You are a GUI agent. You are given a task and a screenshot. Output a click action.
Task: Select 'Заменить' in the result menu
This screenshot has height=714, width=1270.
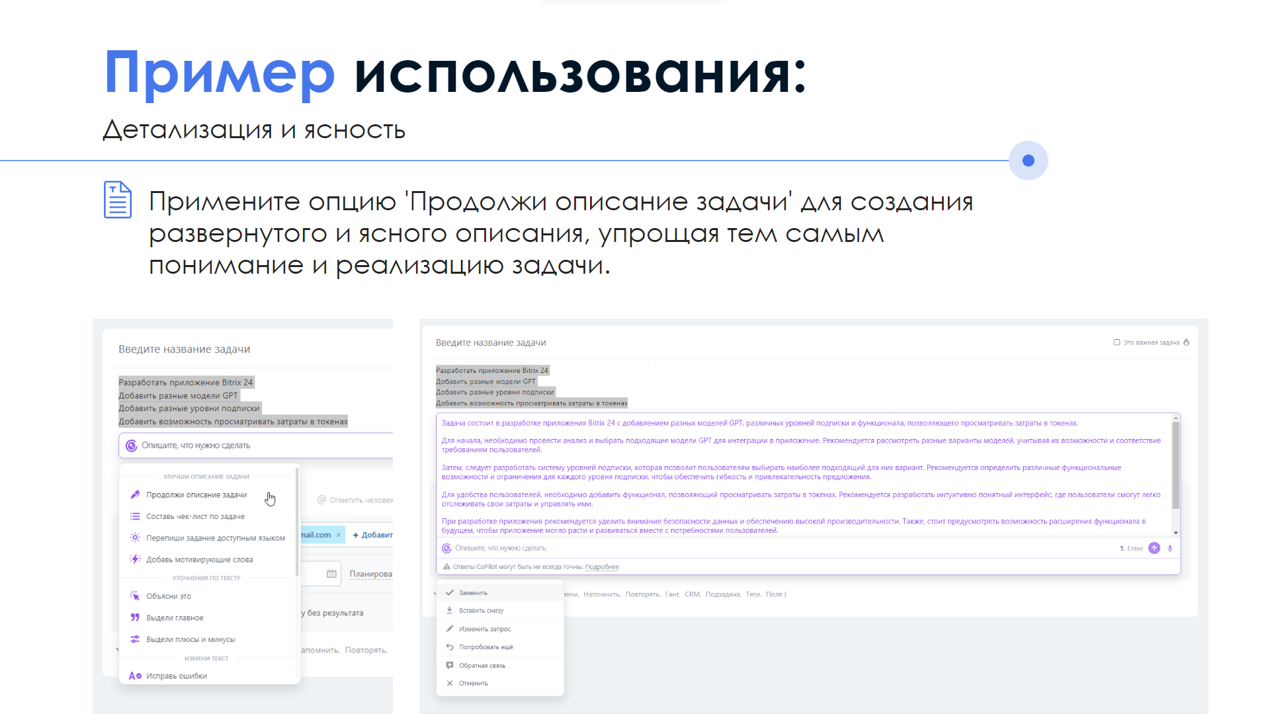pyautogui.click(x=473, y=593)
